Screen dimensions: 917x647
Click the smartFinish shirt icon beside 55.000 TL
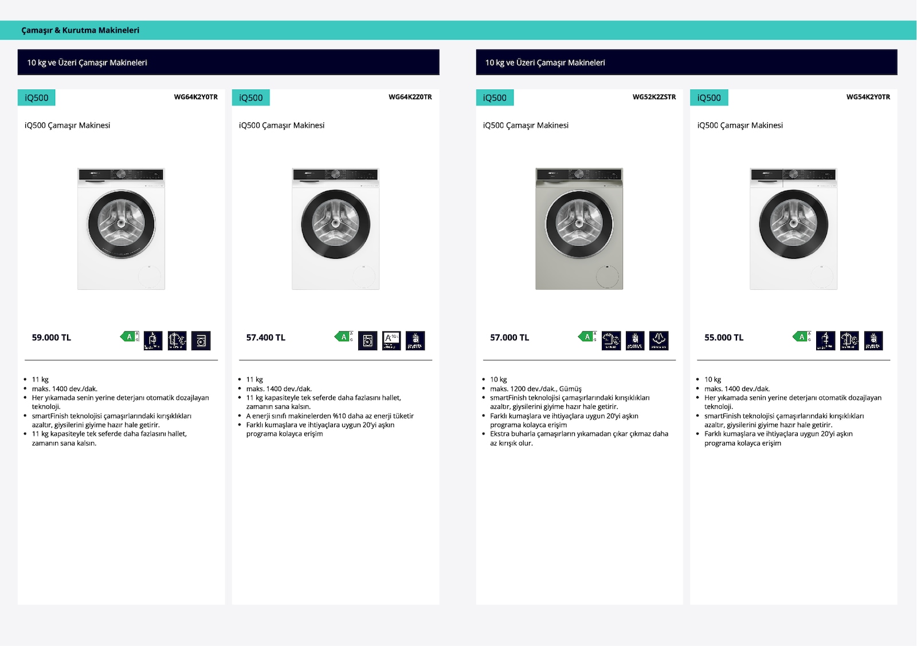click(x=849, y=341)
